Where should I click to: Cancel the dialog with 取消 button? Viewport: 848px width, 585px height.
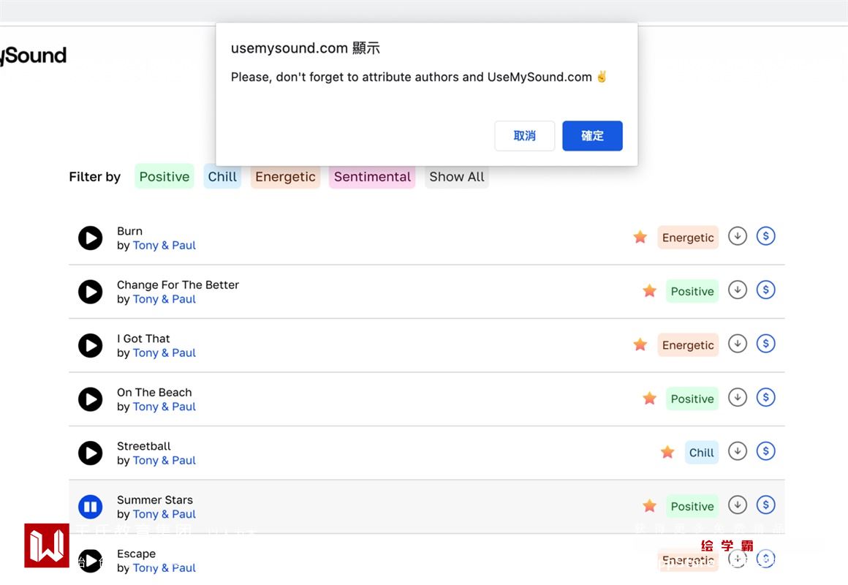(x=524, y=136)
